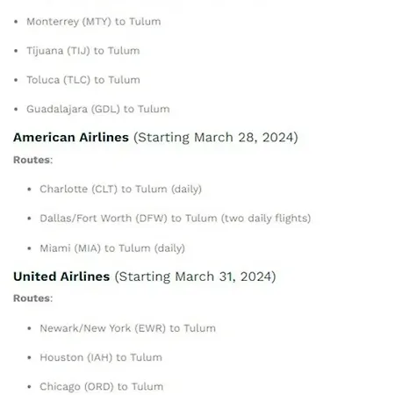Click the American Airlines heading
395x395 pixels.
71,137
